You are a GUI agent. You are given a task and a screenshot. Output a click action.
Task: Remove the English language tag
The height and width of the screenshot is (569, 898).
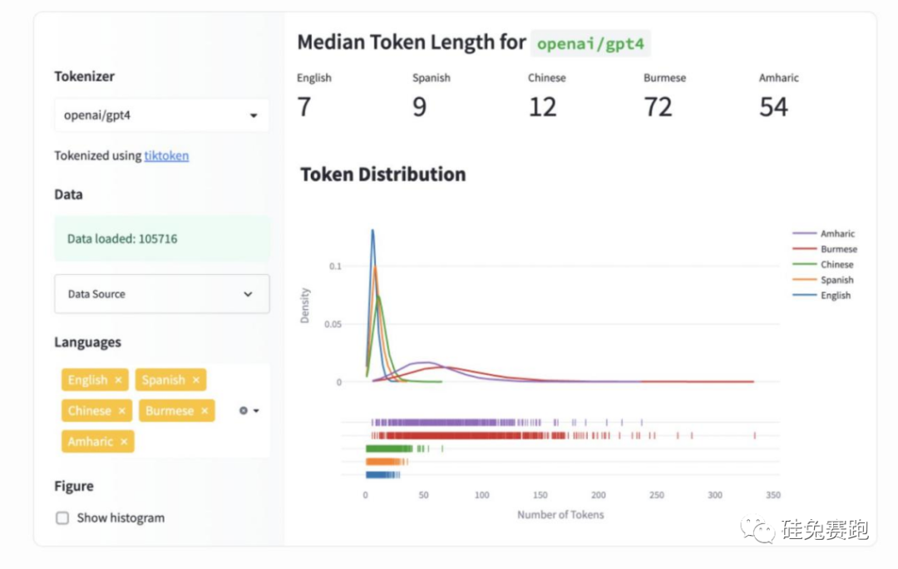[118, 380]
